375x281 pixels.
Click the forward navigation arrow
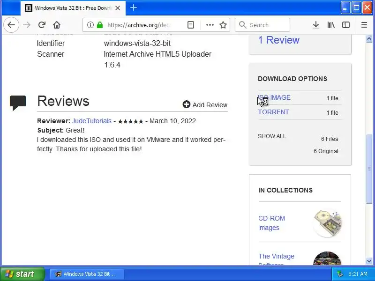point(27,25)
